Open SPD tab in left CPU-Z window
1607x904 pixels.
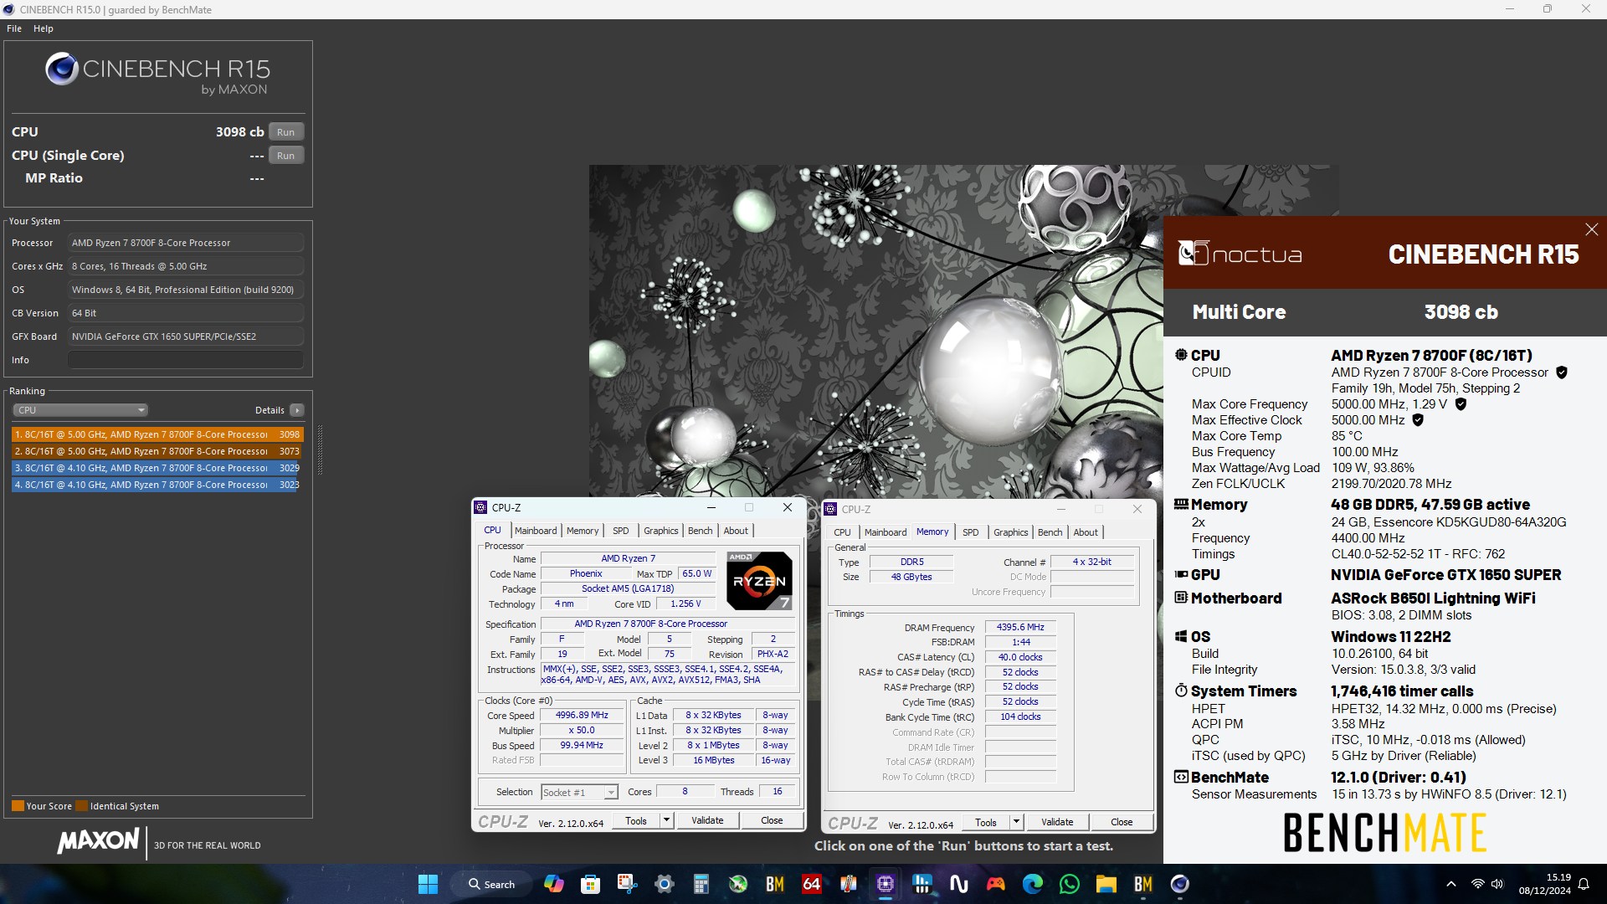tap(620, 531)
